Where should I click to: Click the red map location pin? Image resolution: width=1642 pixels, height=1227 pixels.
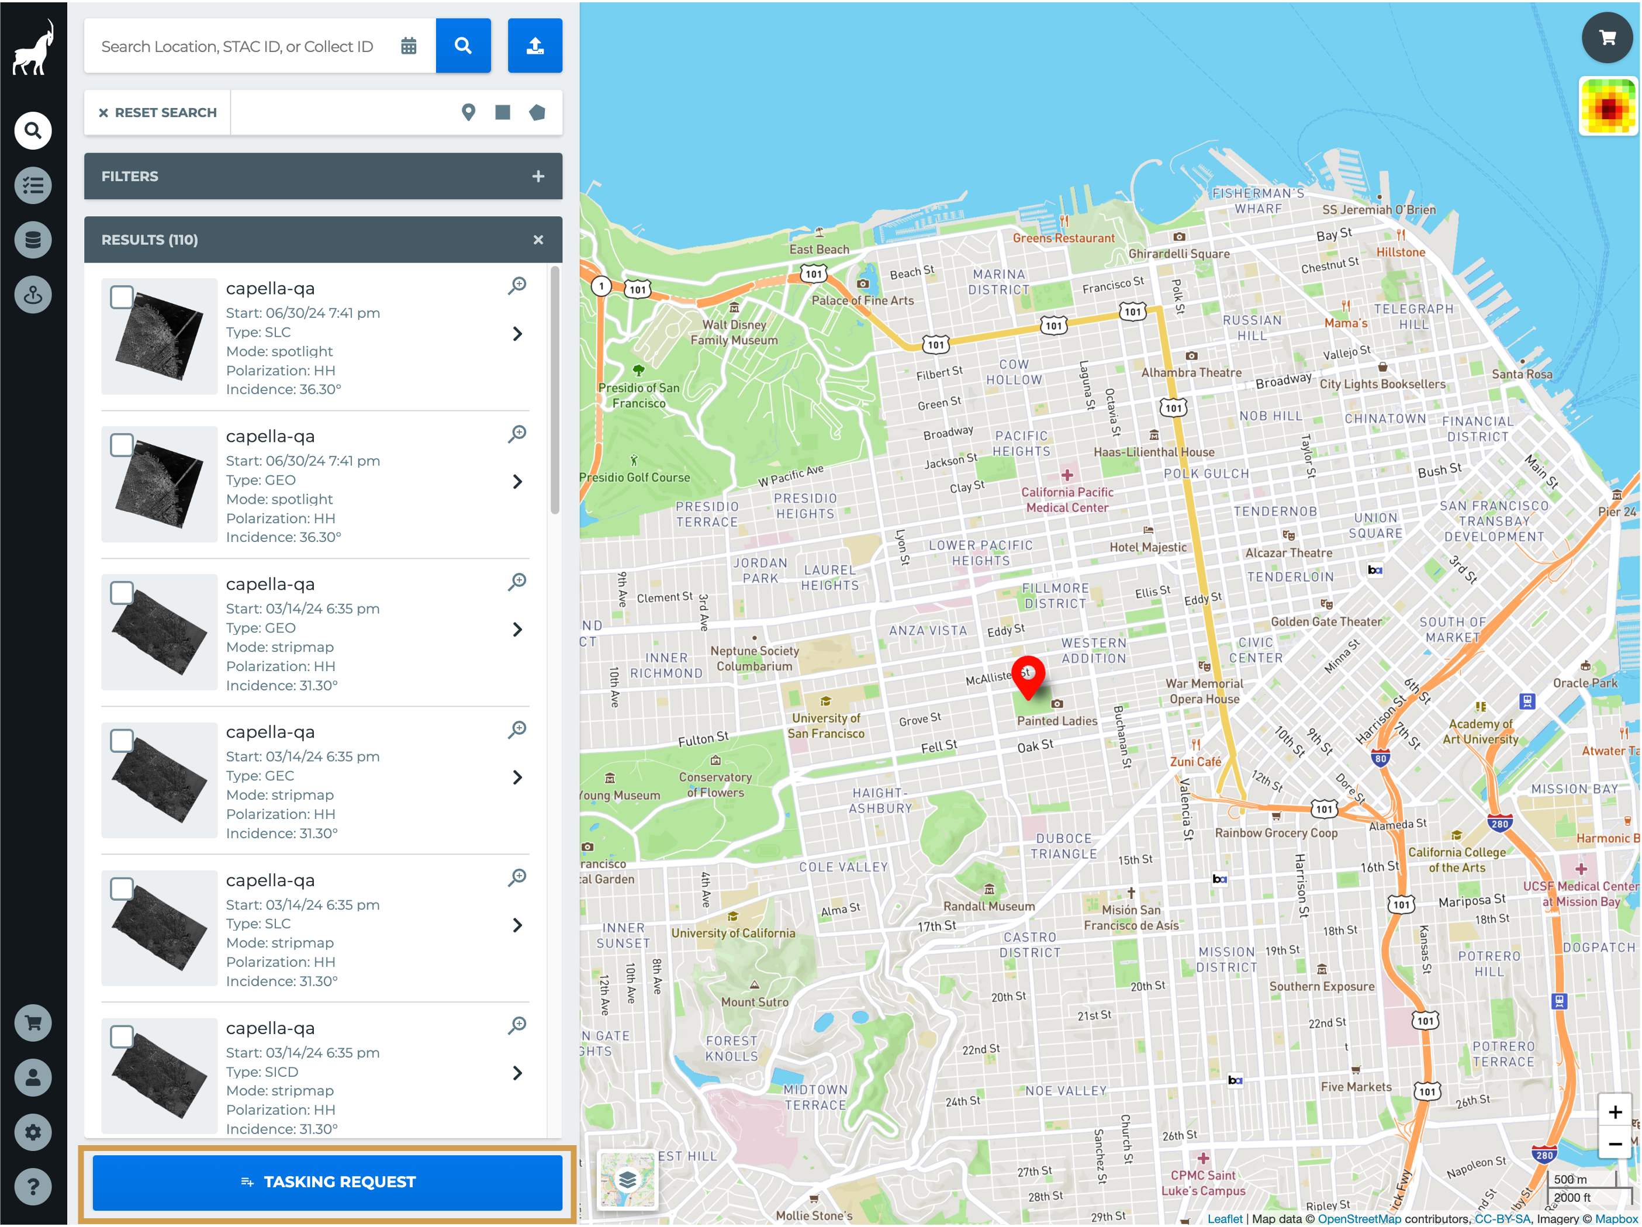click(x=1029, y=677)
